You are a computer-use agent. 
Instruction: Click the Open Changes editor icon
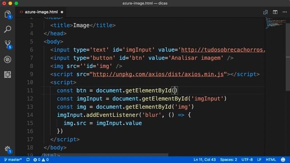(x=266, y=12)
